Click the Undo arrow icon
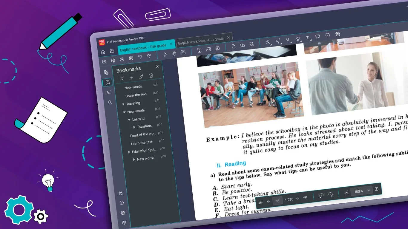The height and width of the screenshot is (229, 408). 140,57
